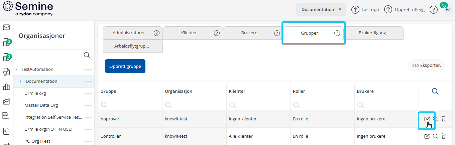Click the bar chart icon in sidebar

pos(6,87)
